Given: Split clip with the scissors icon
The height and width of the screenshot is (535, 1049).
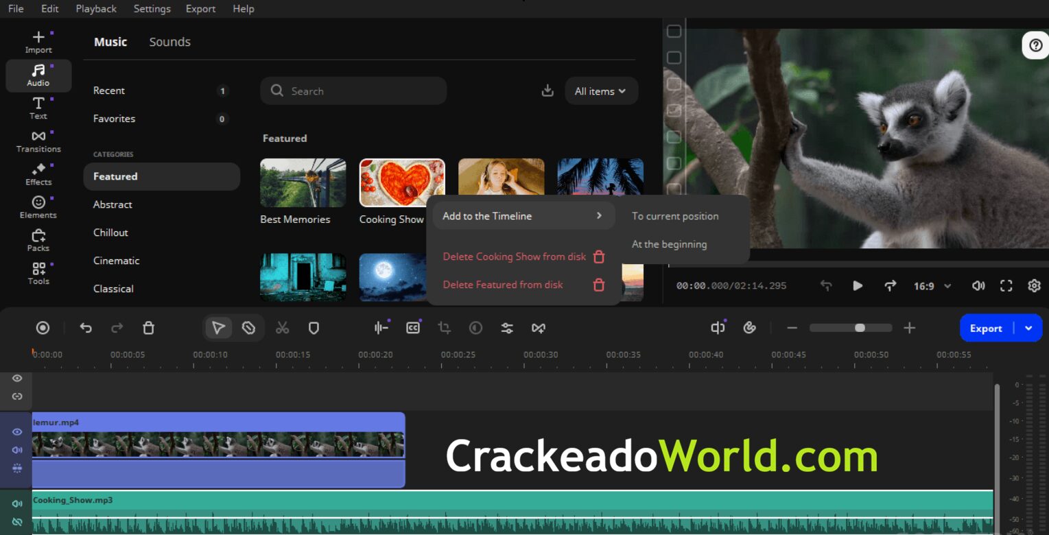Looking at the screenshot, I should point(282,328).
